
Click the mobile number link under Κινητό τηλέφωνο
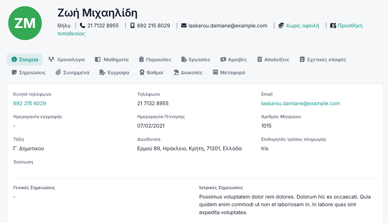(x=30, y=103)
